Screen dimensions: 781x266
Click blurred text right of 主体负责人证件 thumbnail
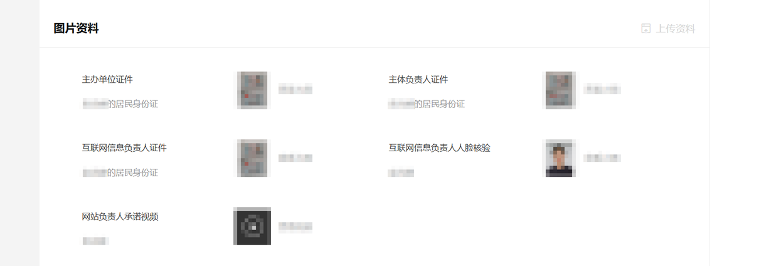602,90
